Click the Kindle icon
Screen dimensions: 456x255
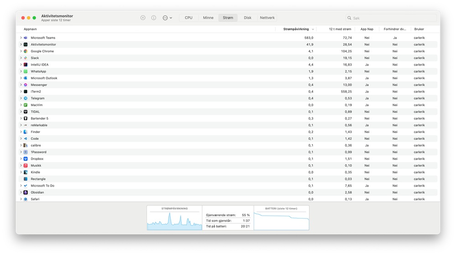26,172
